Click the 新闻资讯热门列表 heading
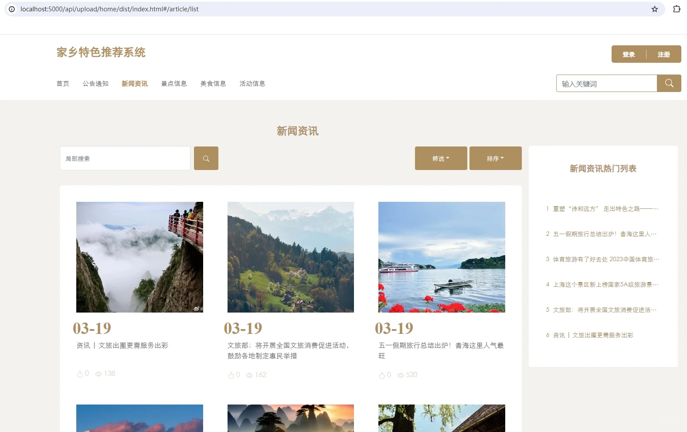Image resolution: width=687 pixels, height=432 pixels. coord(603,169)
